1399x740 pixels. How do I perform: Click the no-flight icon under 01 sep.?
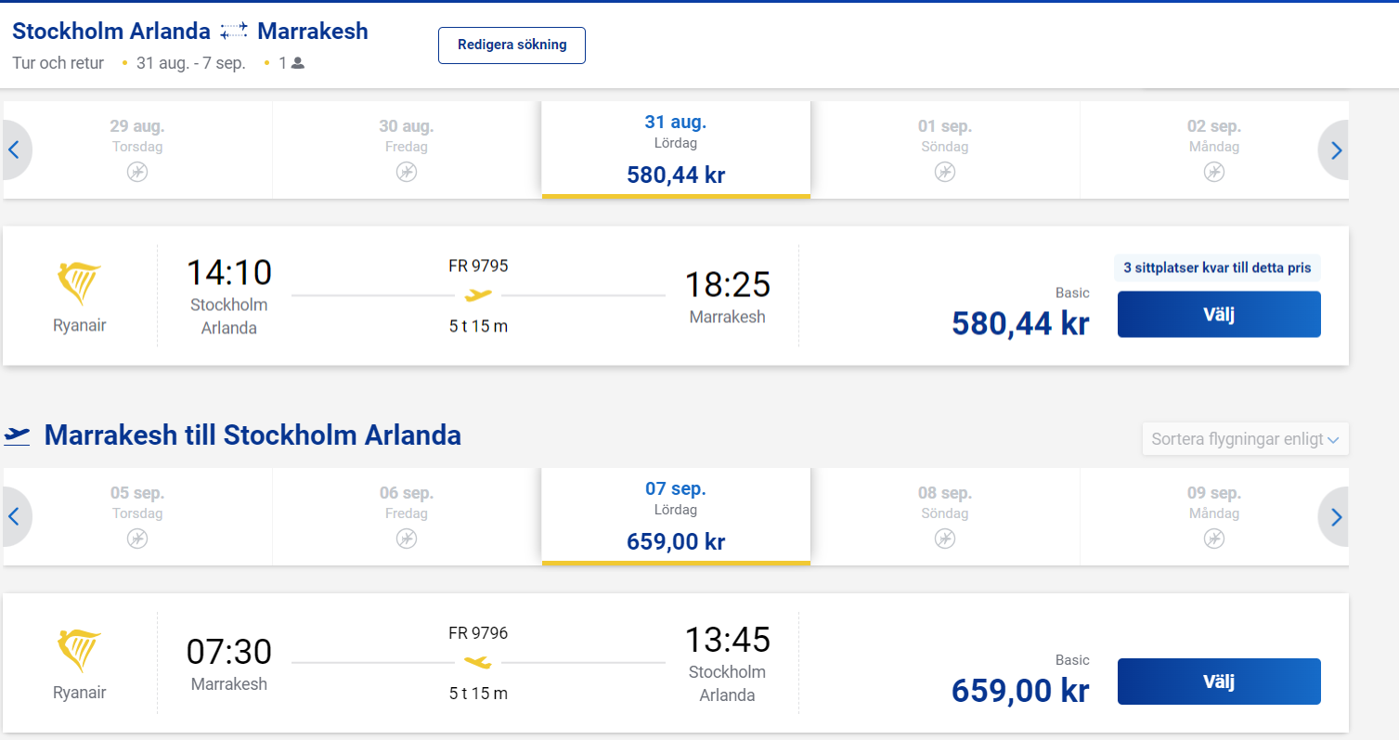(945, 172)
